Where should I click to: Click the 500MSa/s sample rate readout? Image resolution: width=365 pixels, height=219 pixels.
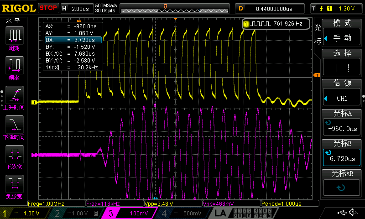coord(106,5)
